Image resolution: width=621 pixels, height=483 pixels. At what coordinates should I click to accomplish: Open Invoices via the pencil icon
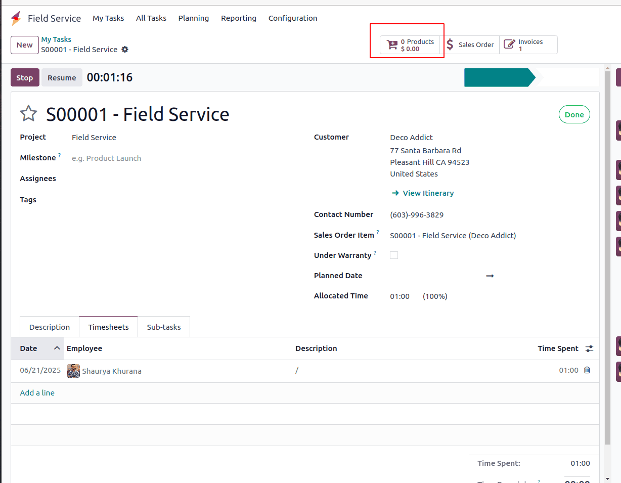510,45
